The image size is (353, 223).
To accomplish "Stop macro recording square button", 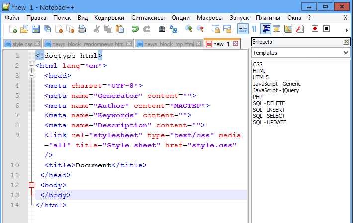I will click(x=326, y=29).
